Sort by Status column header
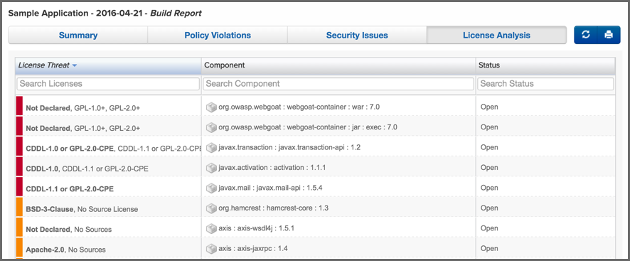Viewport: 630px width, 261px height. (545, 65)
